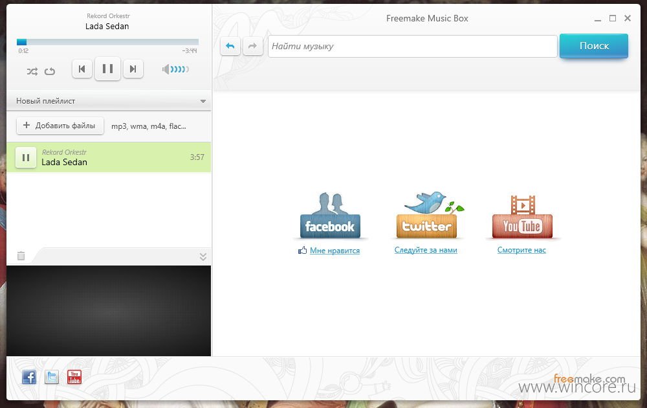Skip to next track
The width and height of the screenshot is (647, 408).
tap(133, 69)
